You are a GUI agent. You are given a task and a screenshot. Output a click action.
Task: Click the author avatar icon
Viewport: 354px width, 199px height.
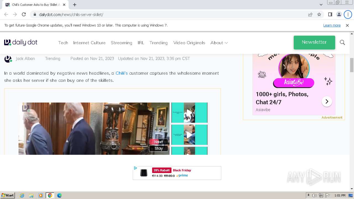(8, 59)
